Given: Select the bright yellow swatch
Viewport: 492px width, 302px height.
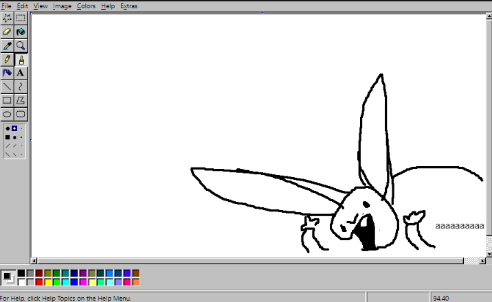Looking at the screenshot, I should (x=47, y=282).
